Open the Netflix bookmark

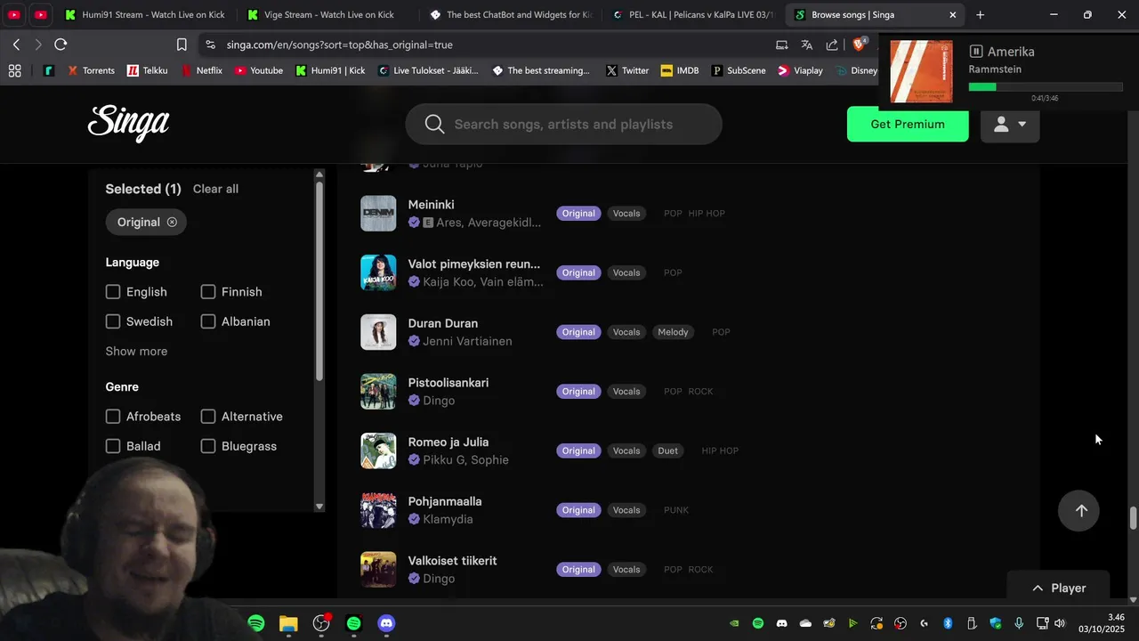point(202,70)
